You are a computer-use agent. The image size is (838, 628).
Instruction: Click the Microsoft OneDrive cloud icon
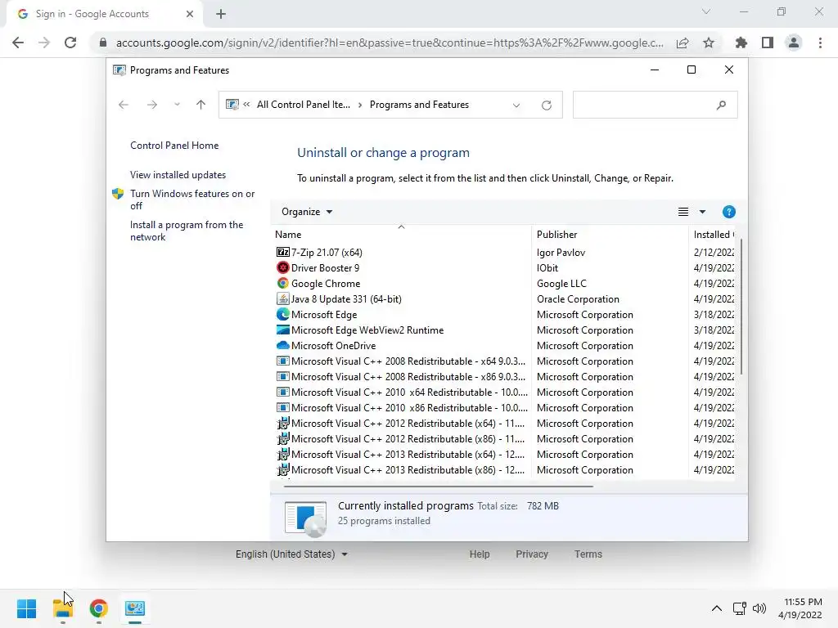[282, 345]
